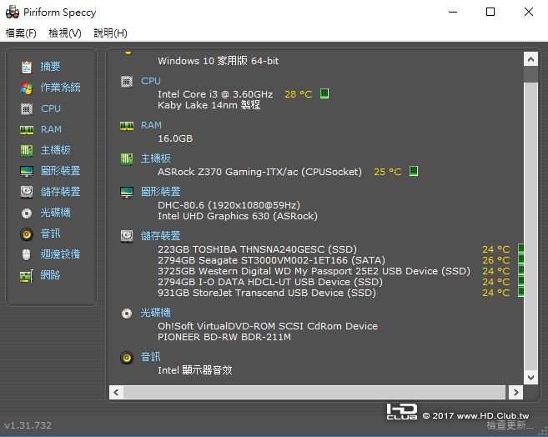The height and width of the screenshot is (437, 548).
Task: Click the Windows flag icon for 作業系統
Action: 27,88
